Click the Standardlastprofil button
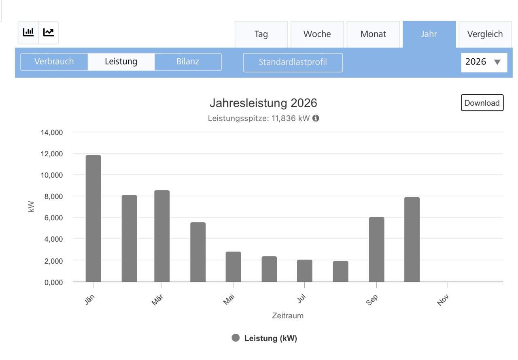Viewport: 518px width, 360px height. click(x=293, y=63)
